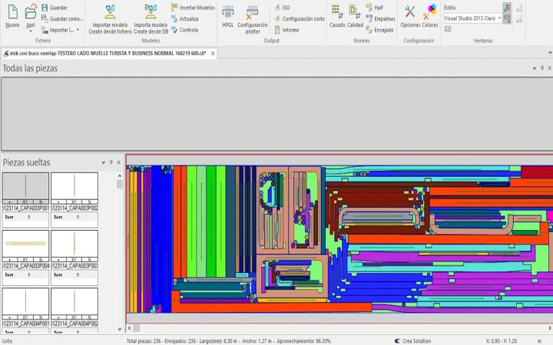Toggle pin on Piezas sueltas panel

111,163
